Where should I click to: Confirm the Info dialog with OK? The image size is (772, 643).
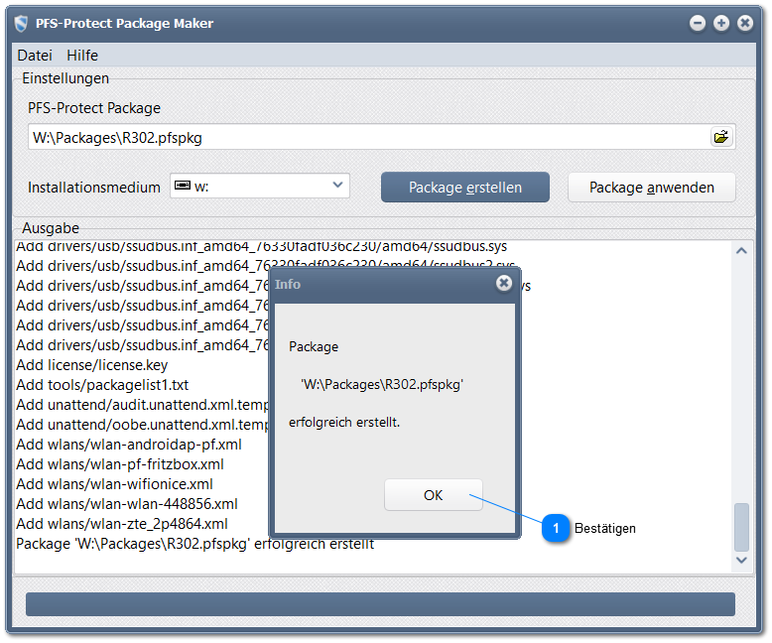(x=433, y=495)
